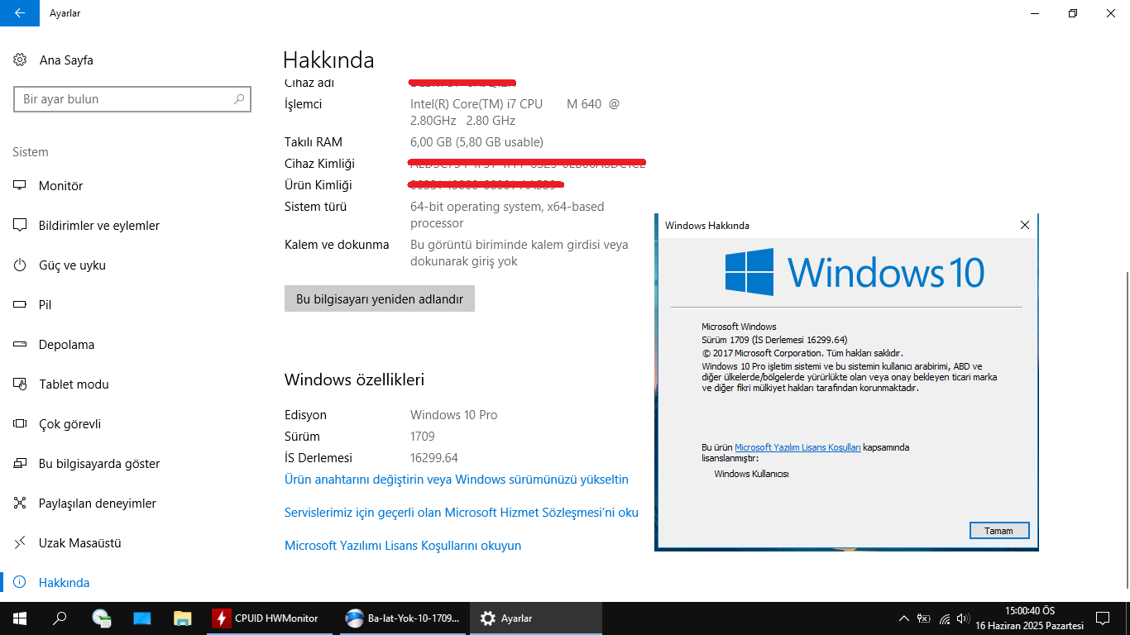Click the Sürüm value '1709' in settings

pyautogui.click(x=423, y=437)
